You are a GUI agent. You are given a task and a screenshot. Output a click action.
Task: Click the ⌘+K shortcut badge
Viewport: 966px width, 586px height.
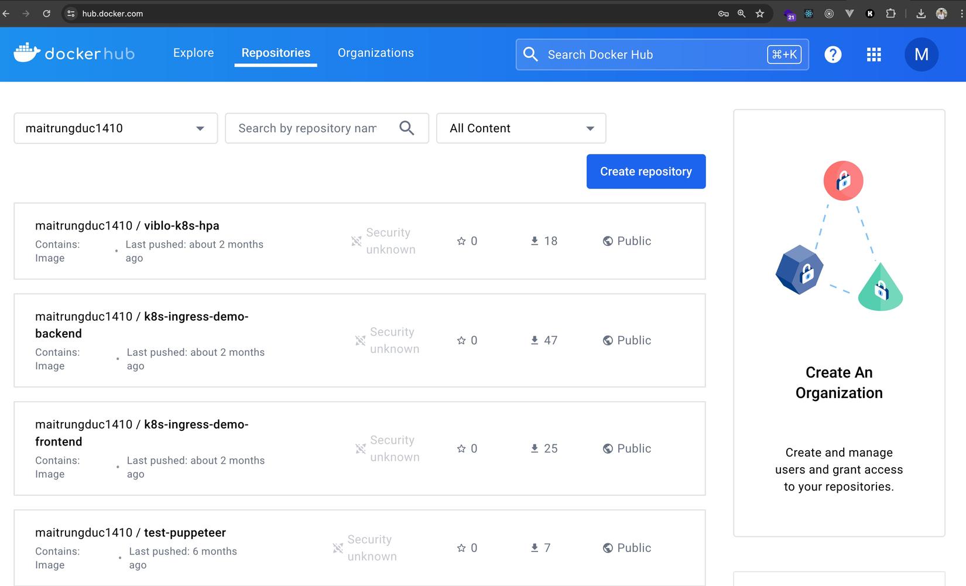click(x=784, y=54)
